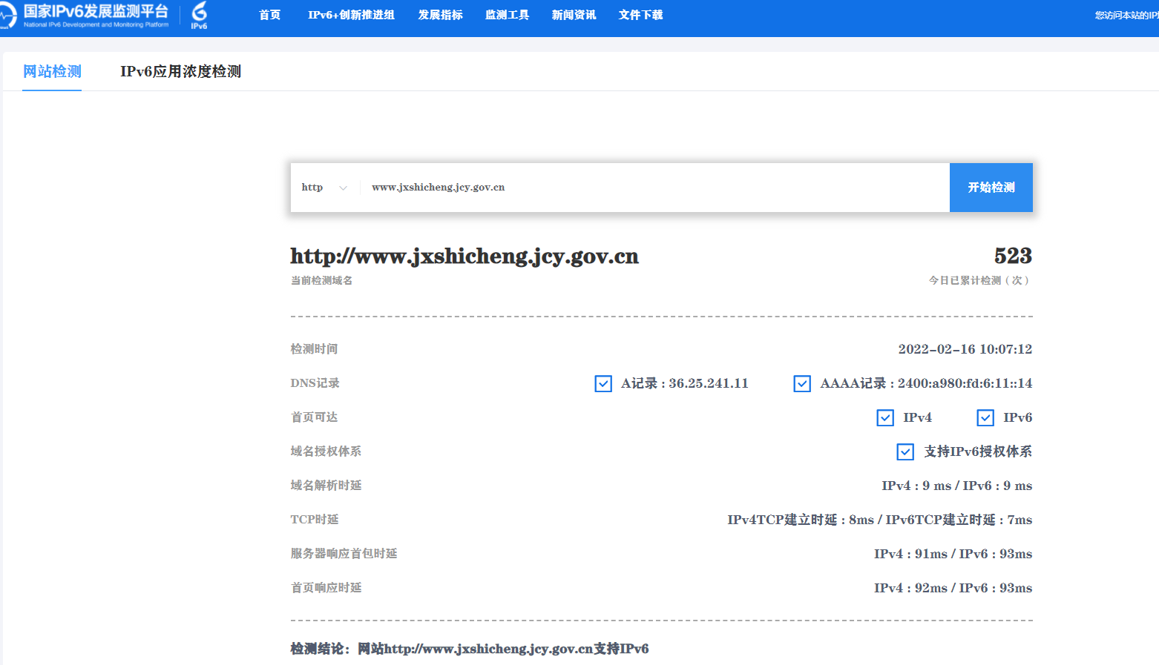The height and width of the screenshot is (665, 1159).
Task: Toggle the A记录 checkbox
Action: click(x=603, y=383)
